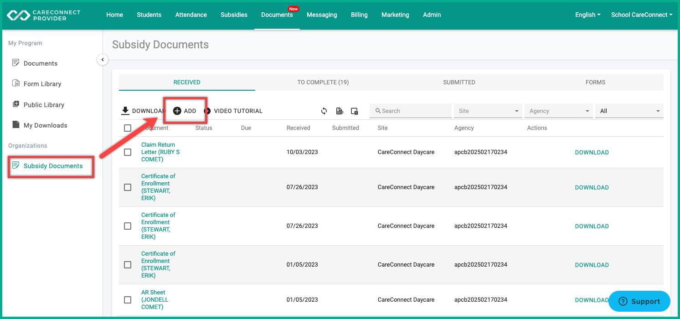The image size is (680, 319).
Task: Open the School CareConnect account dropdown
Action: (x=642, y=15)
